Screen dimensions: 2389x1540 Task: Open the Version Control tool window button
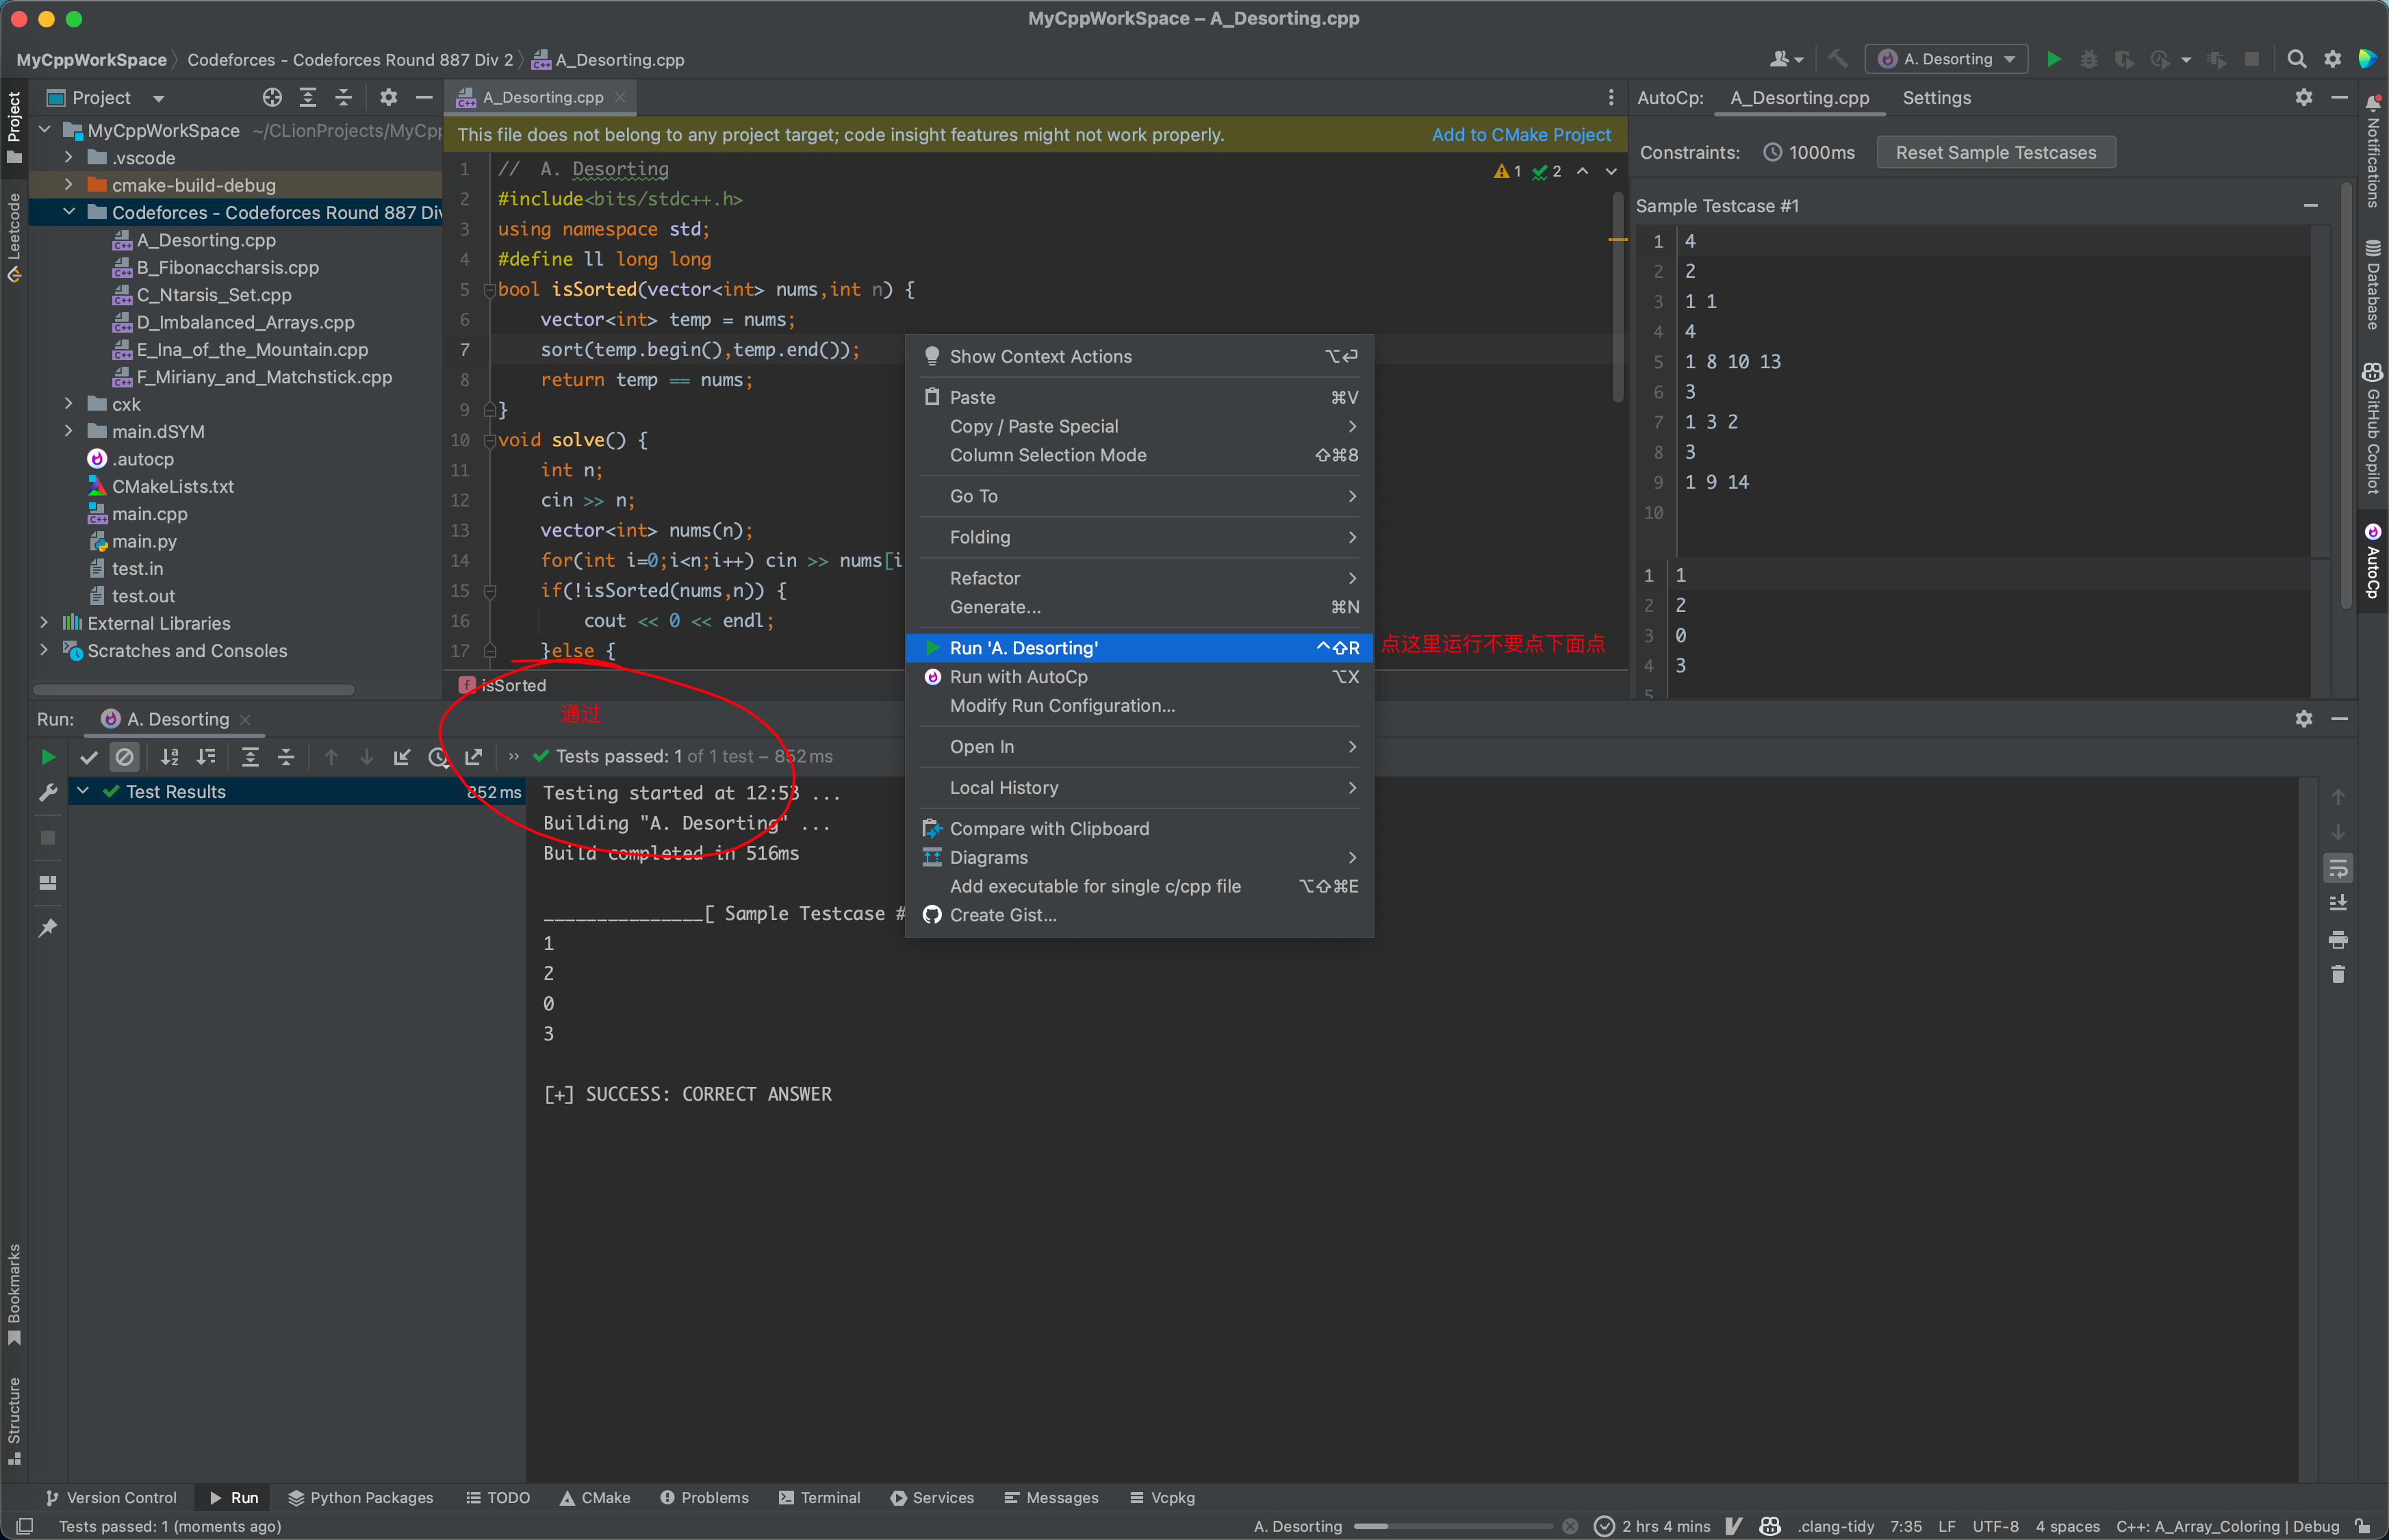pyautogui.click(x=111, y=1497)
